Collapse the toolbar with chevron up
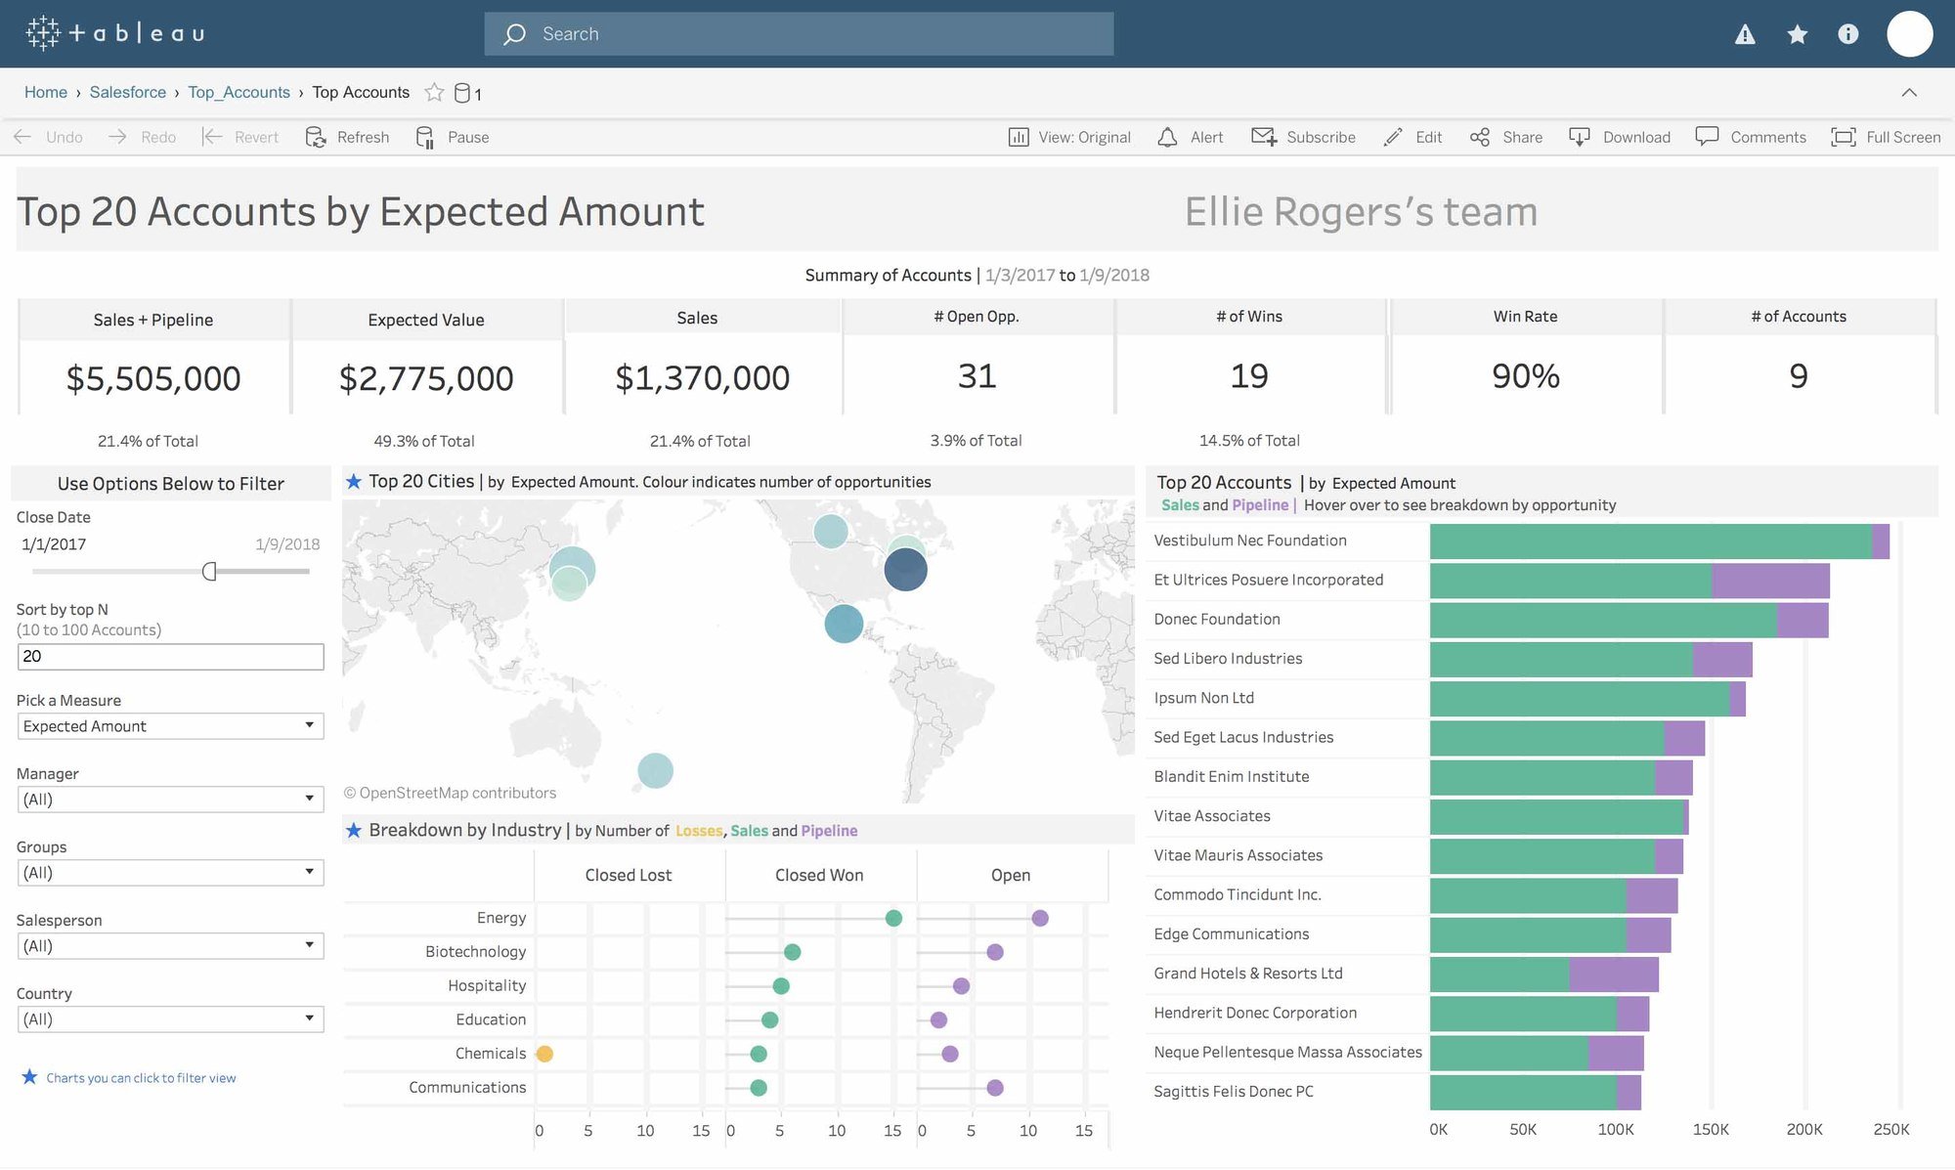 coord(1908,92)
